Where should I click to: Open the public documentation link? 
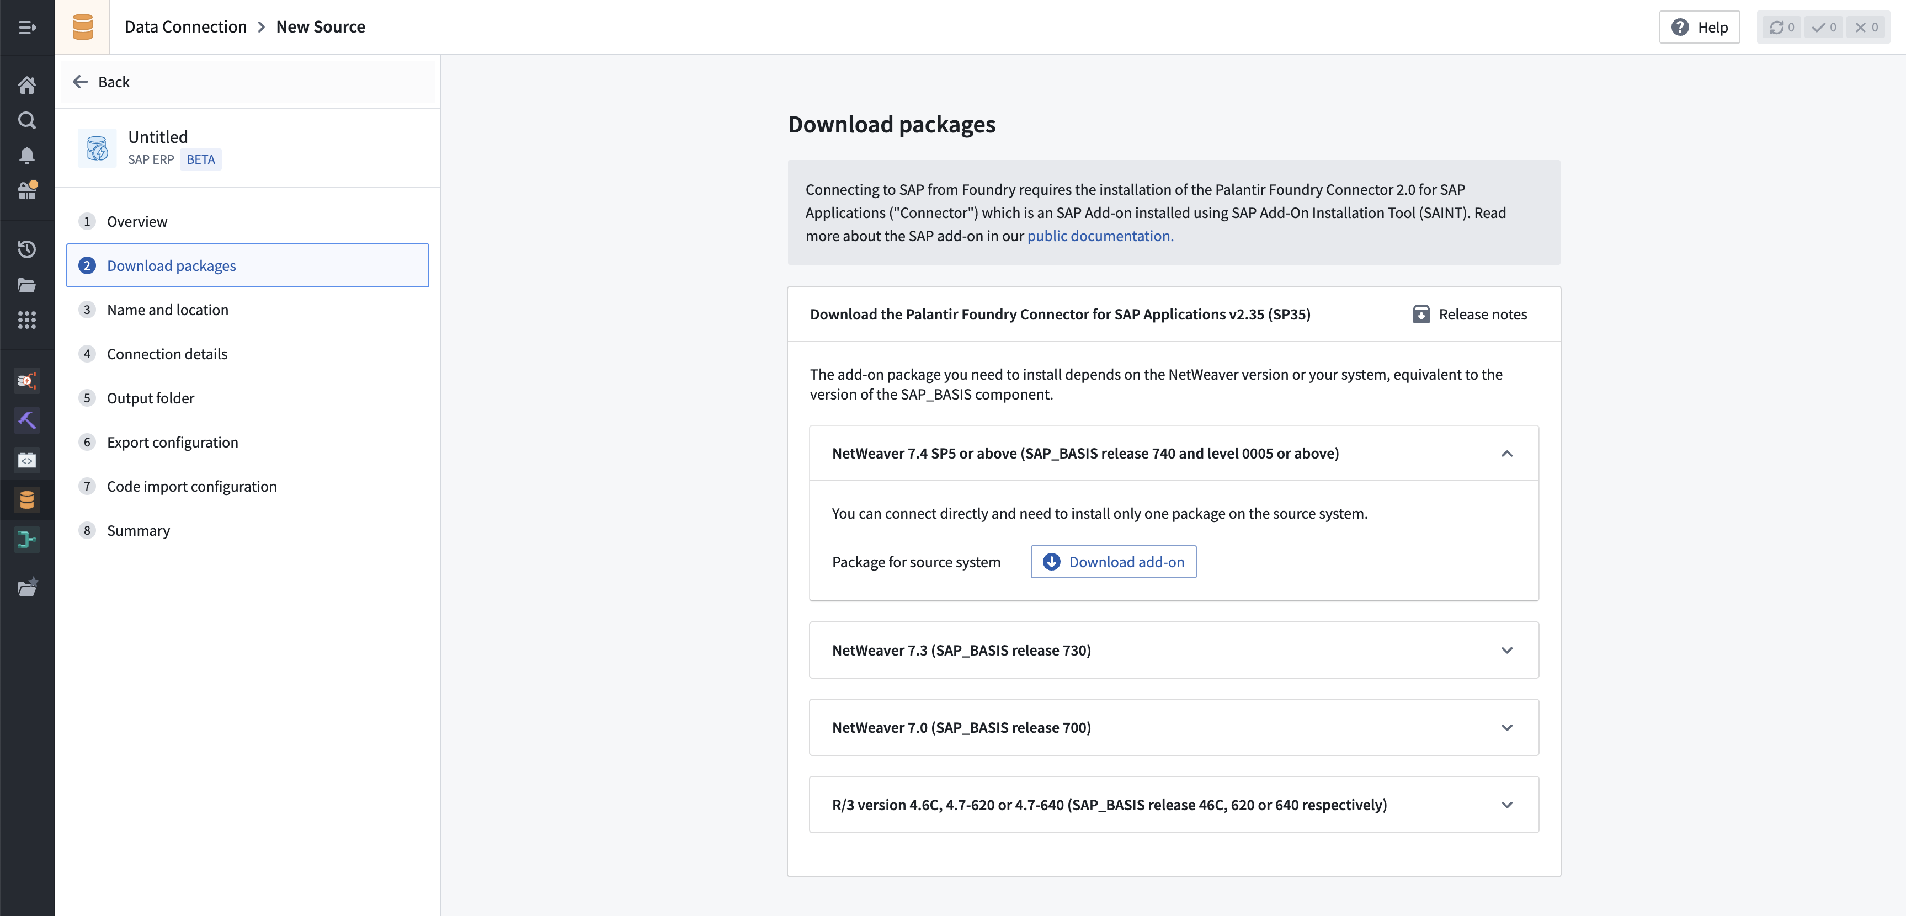[x=1100, y=236]
